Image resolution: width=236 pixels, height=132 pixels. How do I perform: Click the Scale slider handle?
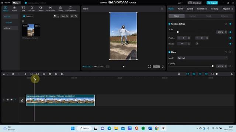(x=178, y=32)
